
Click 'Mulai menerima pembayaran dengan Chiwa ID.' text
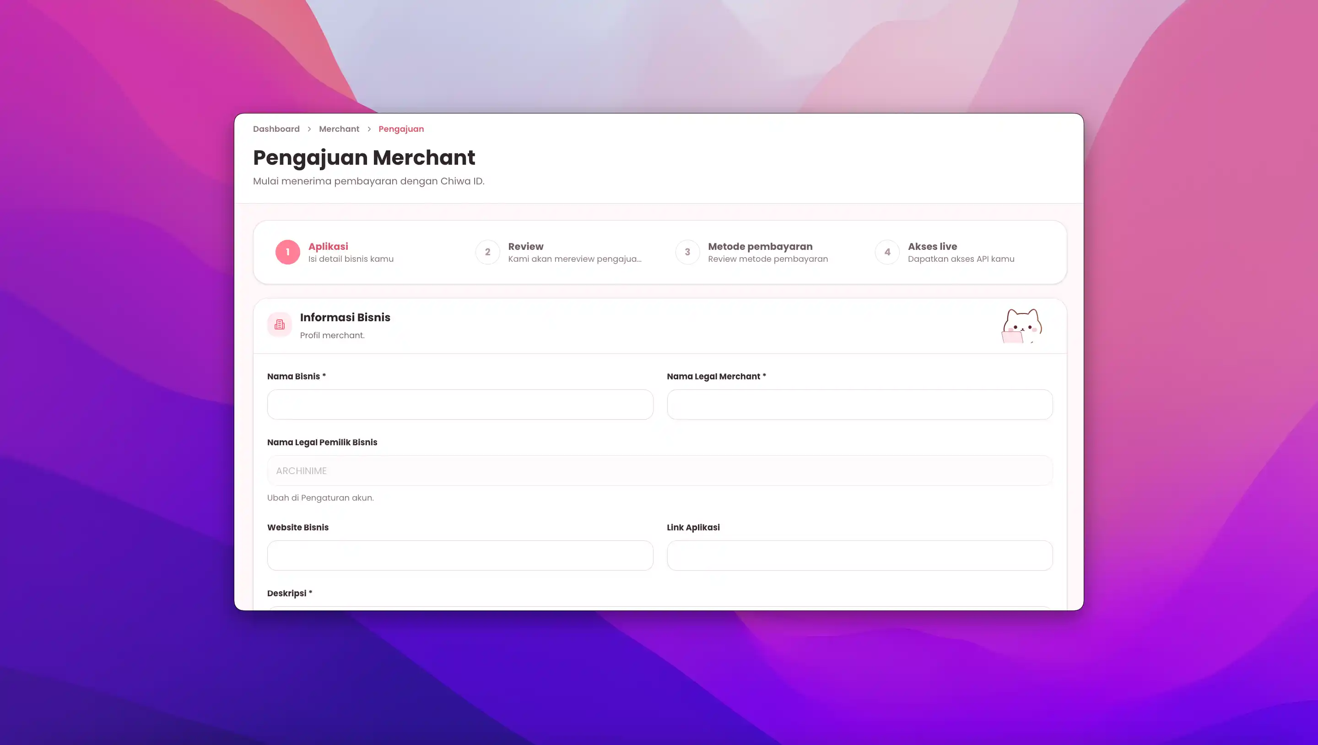(368, 181)
